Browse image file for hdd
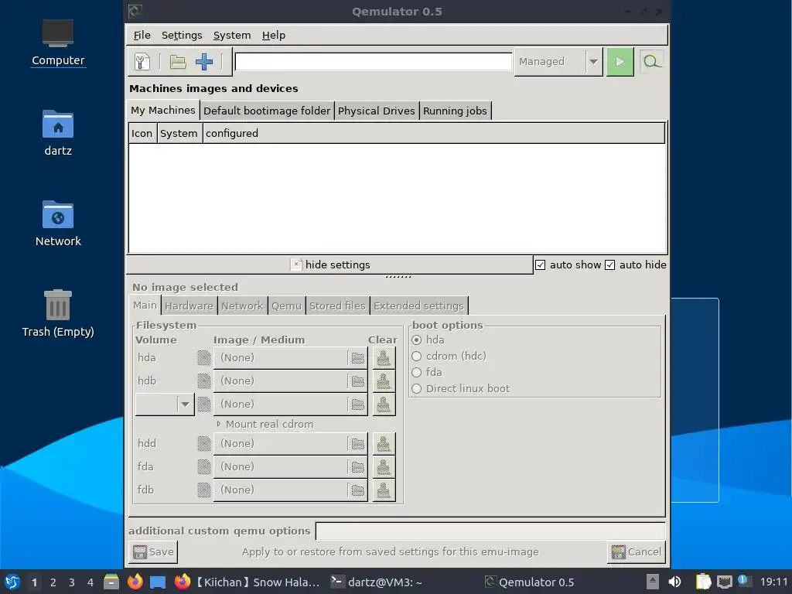The height and width of the screenshot is (594, 792). tap(357, 443)
